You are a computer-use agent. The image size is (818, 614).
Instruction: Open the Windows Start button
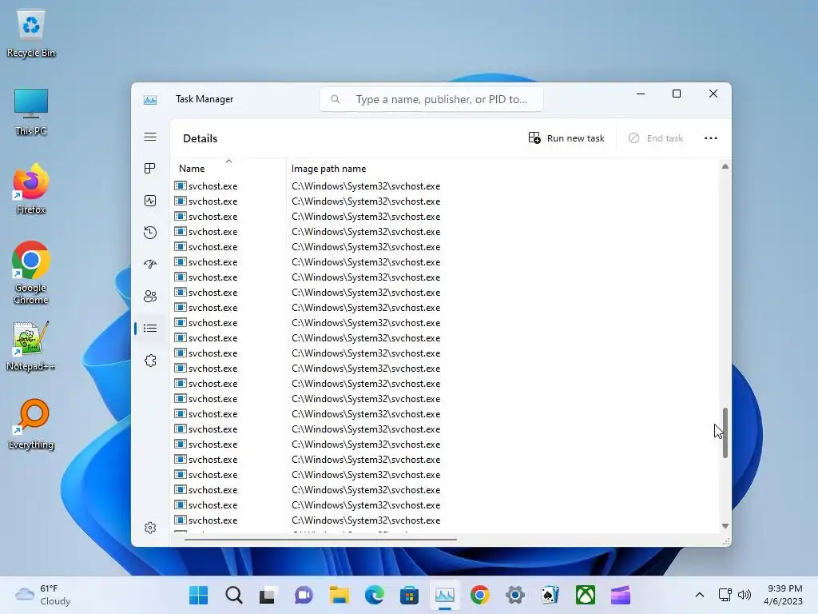[198, 595]
